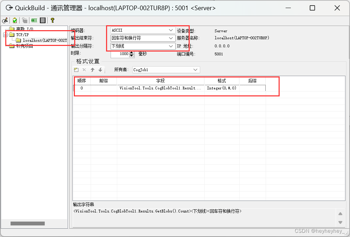The width and height of the screenshot is (350, 237).
Task: Click the 字段 column header
Action: 161,81
